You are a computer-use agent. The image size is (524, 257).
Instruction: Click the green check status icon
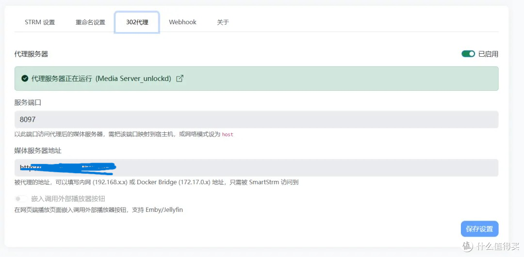pos(24,79)
